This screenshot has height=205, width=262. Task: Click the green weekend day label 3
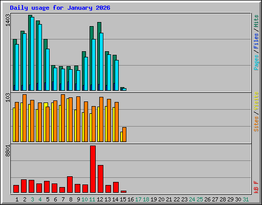coord(32,199)
